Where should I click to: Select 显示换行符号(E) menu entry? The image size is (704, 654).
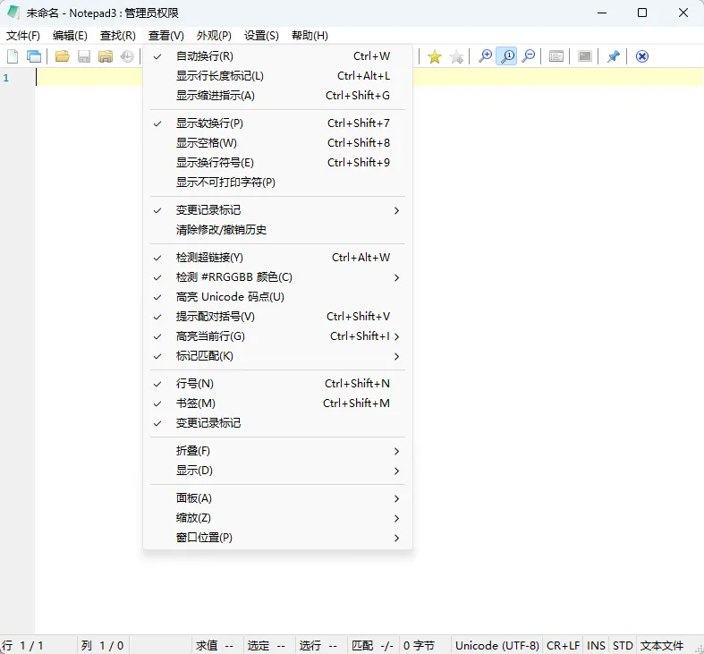277,163
